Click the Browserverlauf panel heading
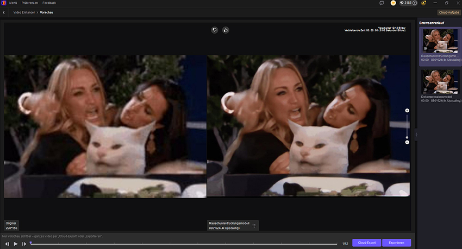 click(432, 23)
